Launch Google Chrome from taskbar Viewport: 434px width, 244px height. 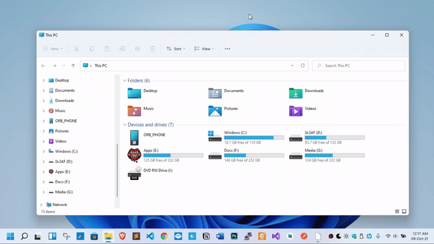164,236
